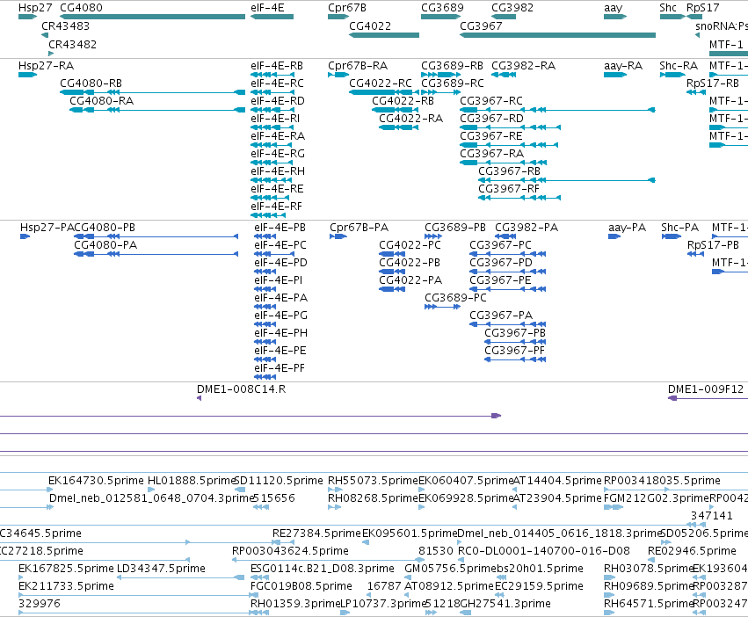
Task: Click the RH55073.5prime EST label
Action: tap(373, 480)
